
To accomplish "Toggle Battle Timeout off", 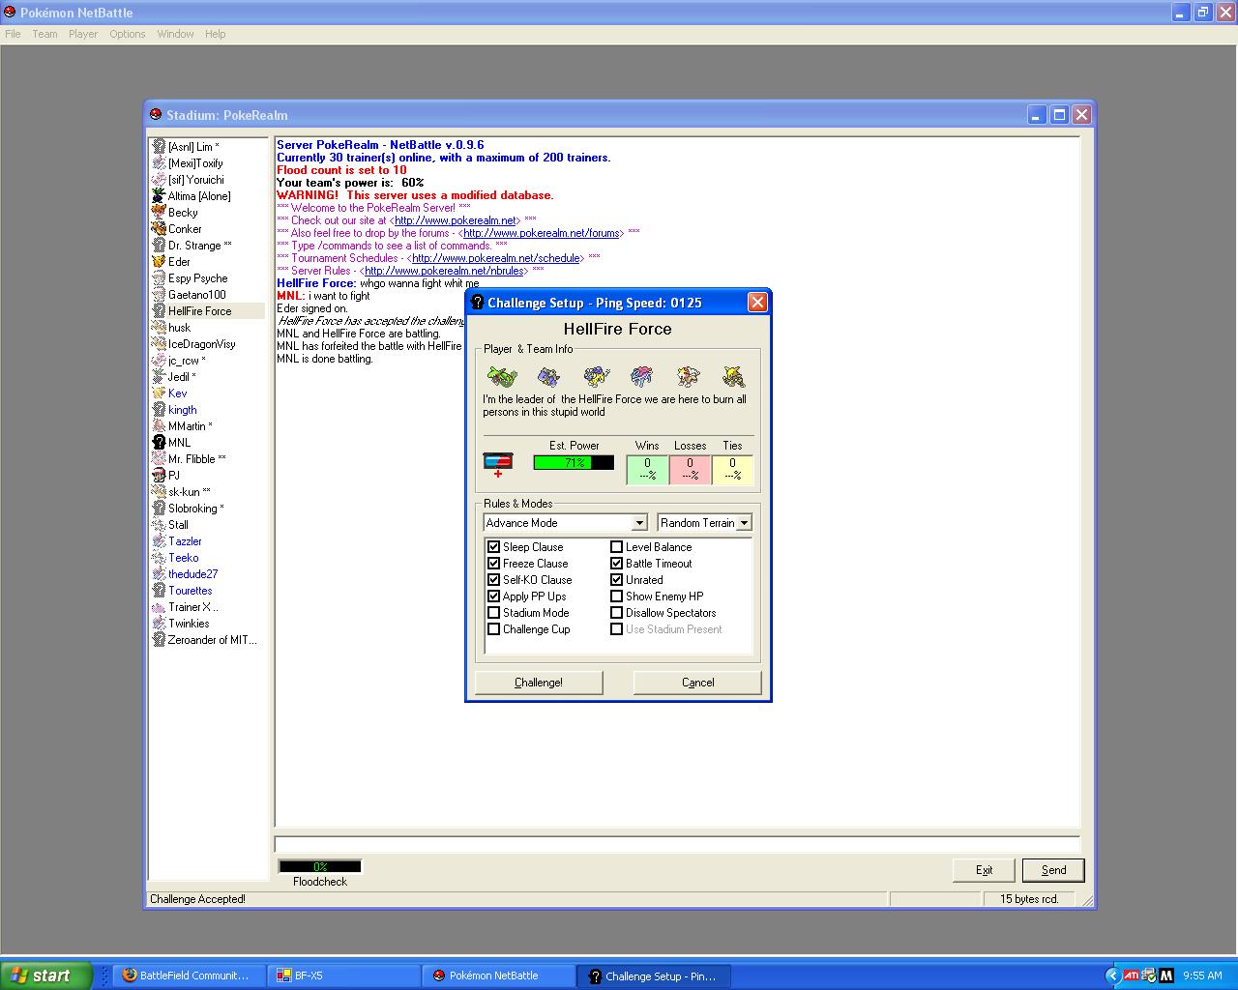I will (x=616, y=564).
